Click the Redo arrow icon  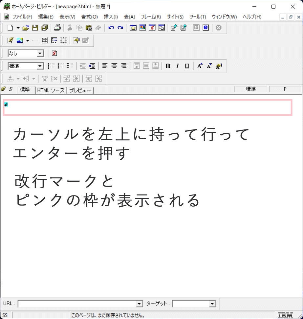pyautogui.click(x=120, y=28)
